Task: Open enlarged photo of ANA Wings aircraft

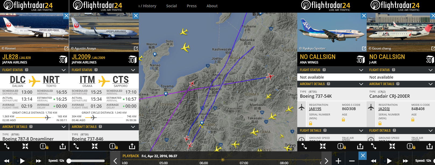Action: click(x=364, y=48)
